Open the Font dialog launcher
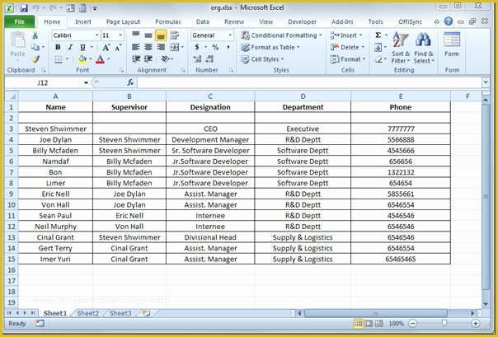The width and height of the screenshot is (498, 337). 121,70
